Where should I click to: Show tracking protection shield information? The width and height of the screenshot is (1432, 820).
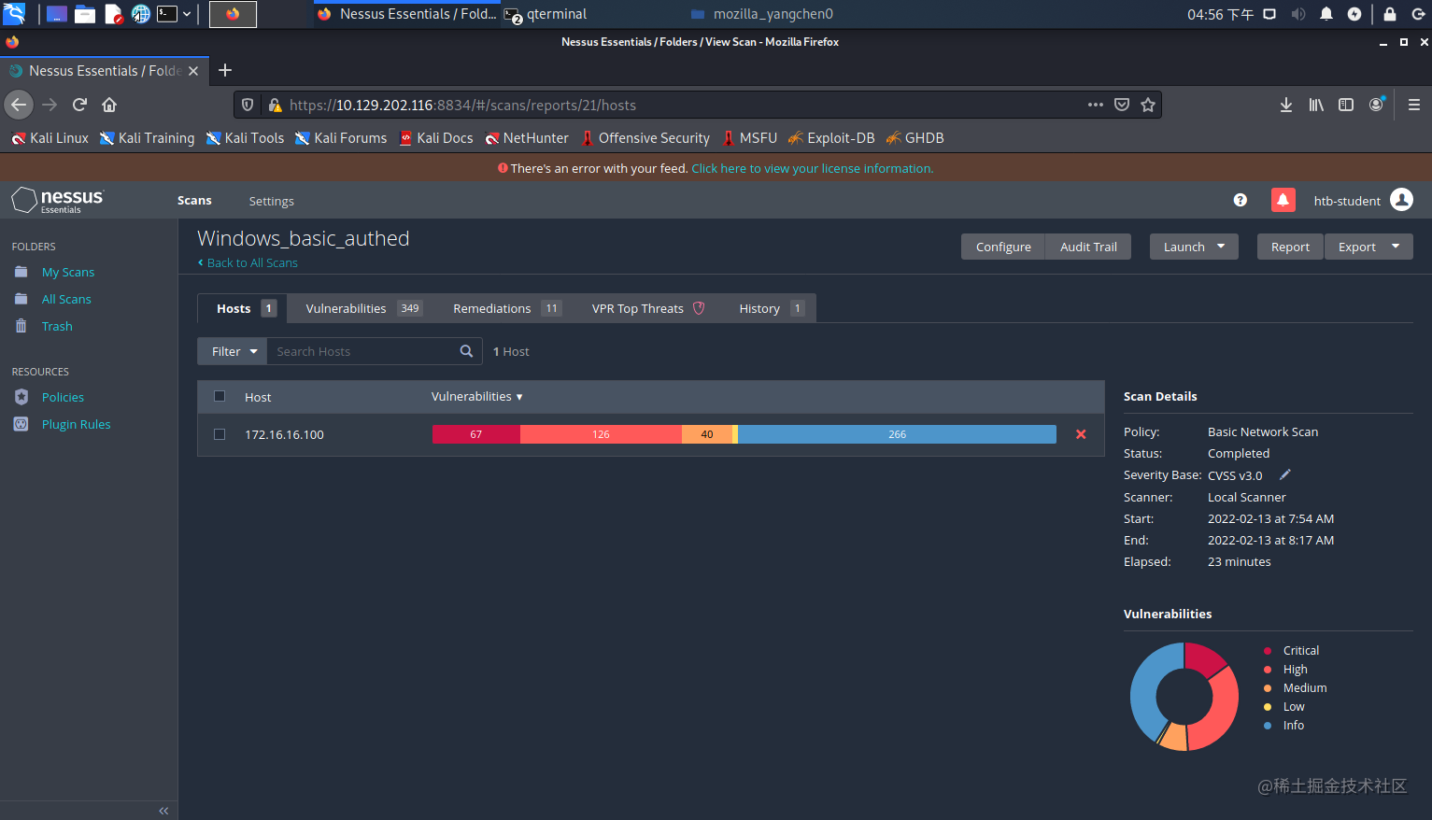pos(248,105)
